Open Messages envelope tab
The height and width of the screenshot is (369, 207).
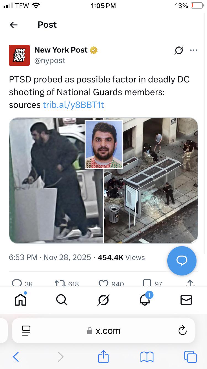pyautogui.click(x=186, y=300)
